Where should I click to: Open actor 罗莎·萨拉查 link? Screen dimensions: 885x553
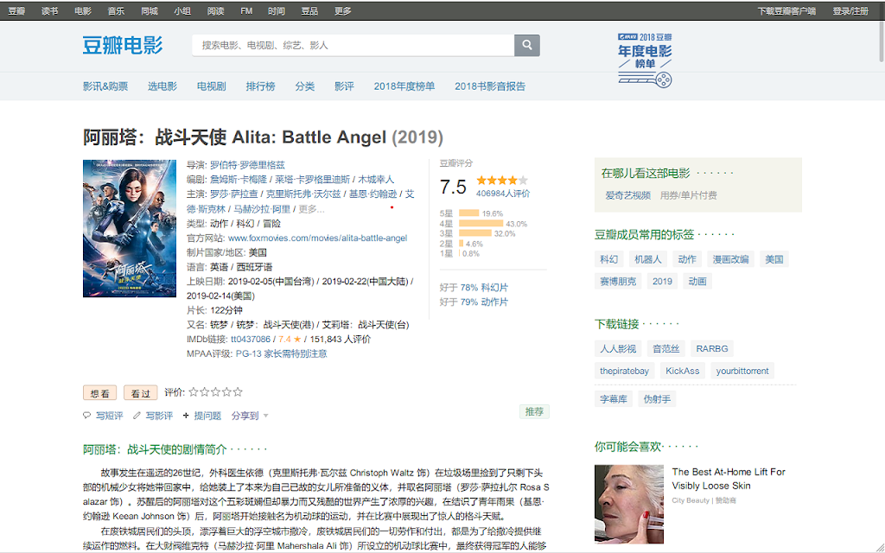pos(233,194)
